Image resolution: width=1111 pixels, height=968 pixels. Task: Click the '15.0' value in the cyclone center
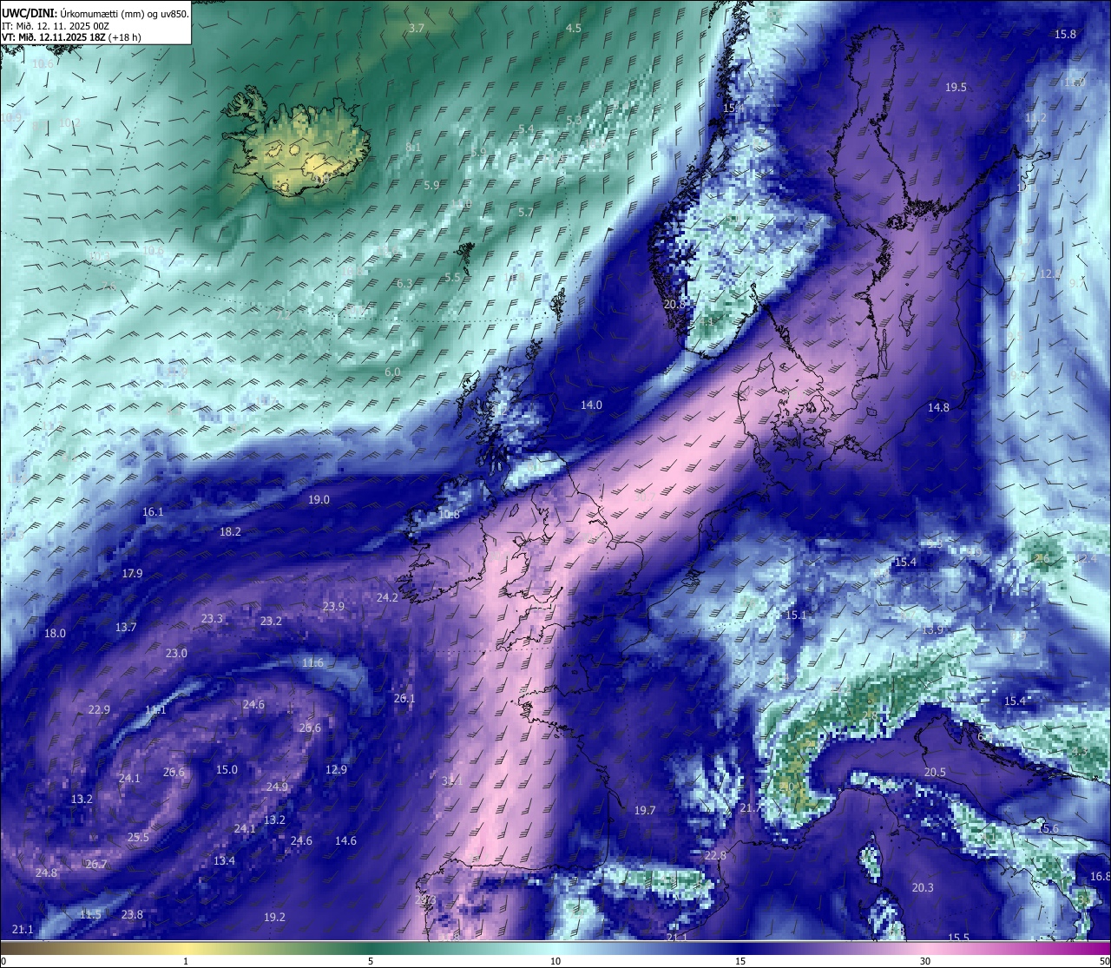coord(227,770)
